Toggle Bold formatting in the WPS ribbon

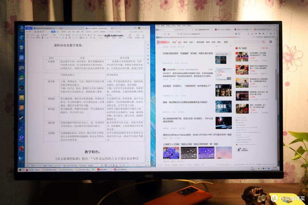(x=42, y=38)
